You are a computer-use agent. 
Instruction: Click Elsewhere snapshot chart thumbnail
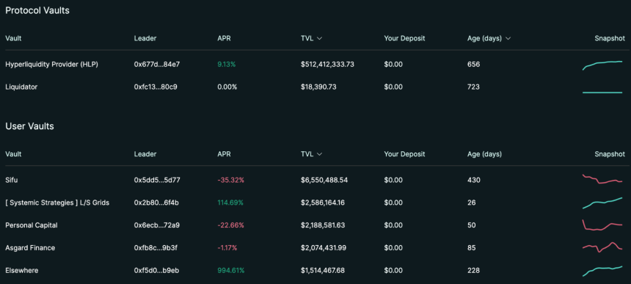(602, 271)
